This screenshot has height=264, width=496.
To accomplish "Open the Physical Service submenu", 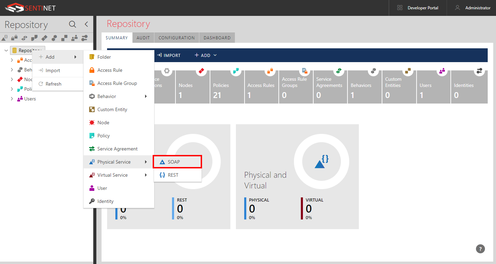I will point(118,162).
